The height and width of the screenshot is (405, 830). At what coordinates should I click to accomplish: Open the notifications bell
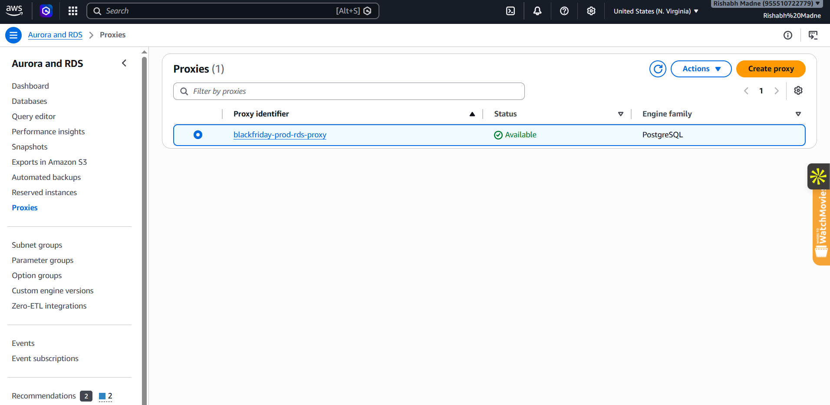click(537, 11)
